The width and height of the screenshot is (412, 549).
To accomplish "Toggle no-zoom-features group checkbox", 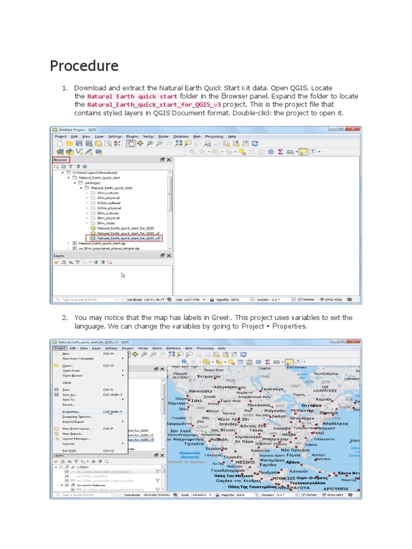I will 67,485.
